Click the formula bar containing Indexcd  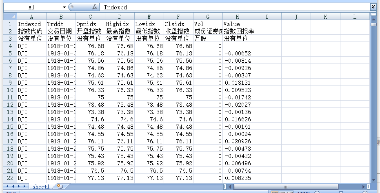pos(235,7)
